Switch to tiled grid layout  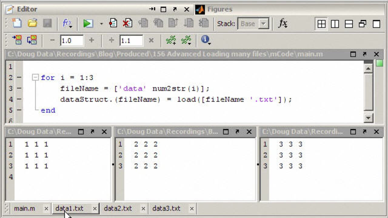[321, 24]
